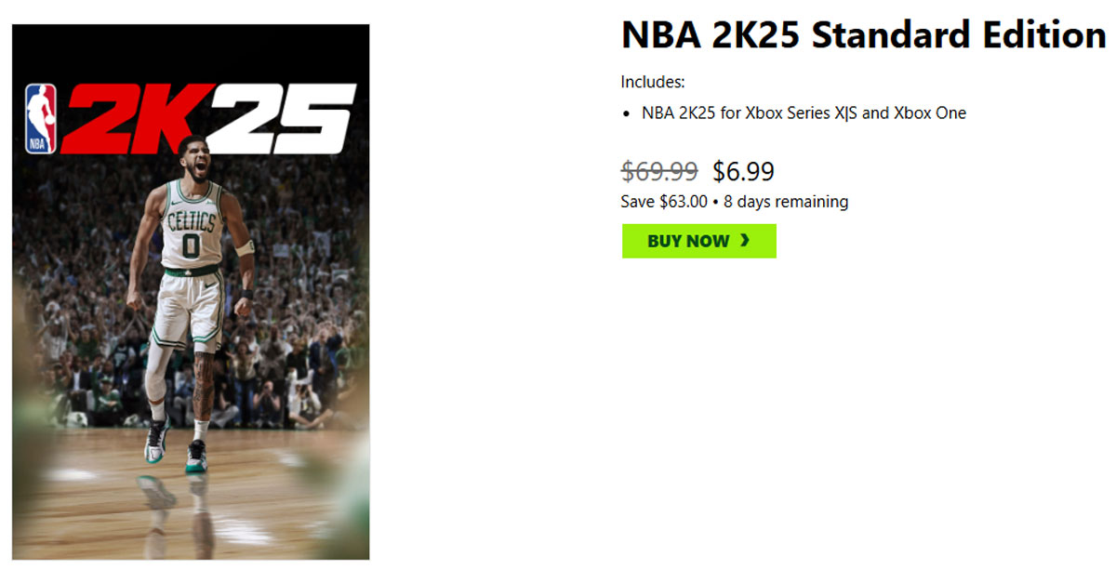Screen dimensions: 1116x583
Task: Click the player's white wristband on cover
Action: tap(245, 248)
